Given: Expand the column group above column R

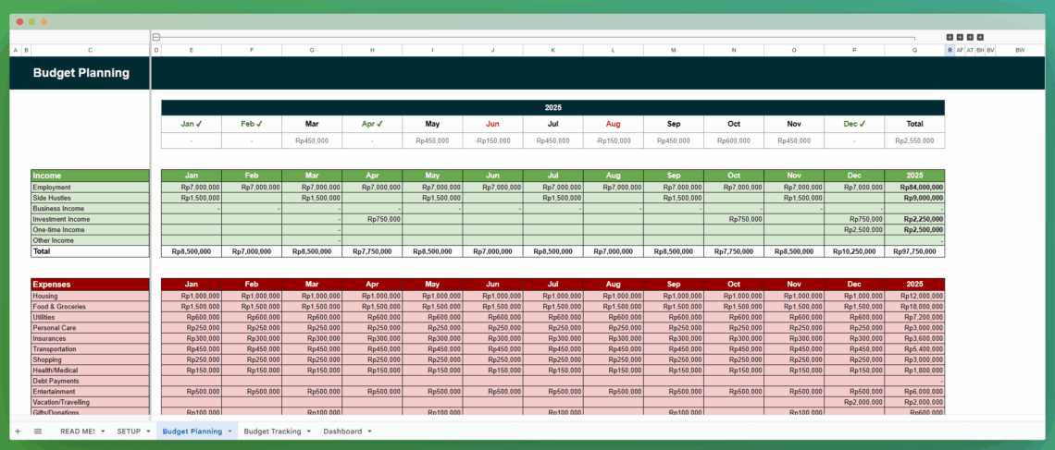Looking at the screenshot, I should click(x=949, y=38).
